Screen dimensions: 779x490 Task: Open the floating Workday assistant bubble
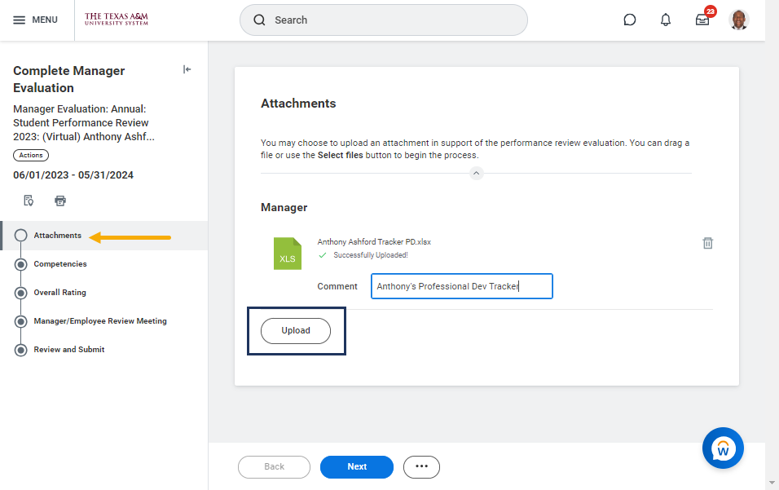tap(723, 448)
